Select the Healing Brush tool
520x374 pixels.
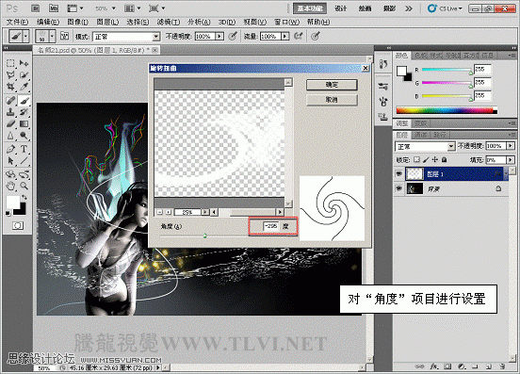[10, 100]
